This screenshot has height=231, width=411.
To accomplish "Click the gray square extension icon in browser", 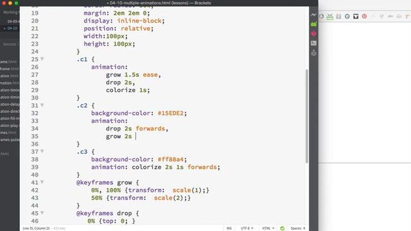I will point(338,17).
